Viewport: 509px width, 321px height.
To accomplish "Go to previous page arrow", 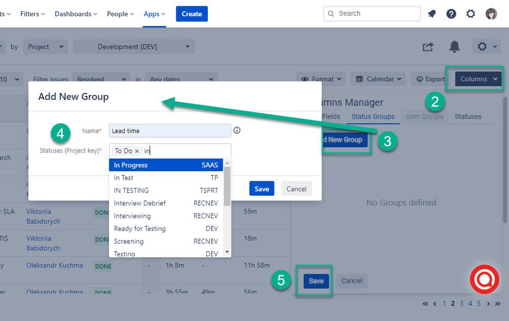I will click(x=435, y=304).
